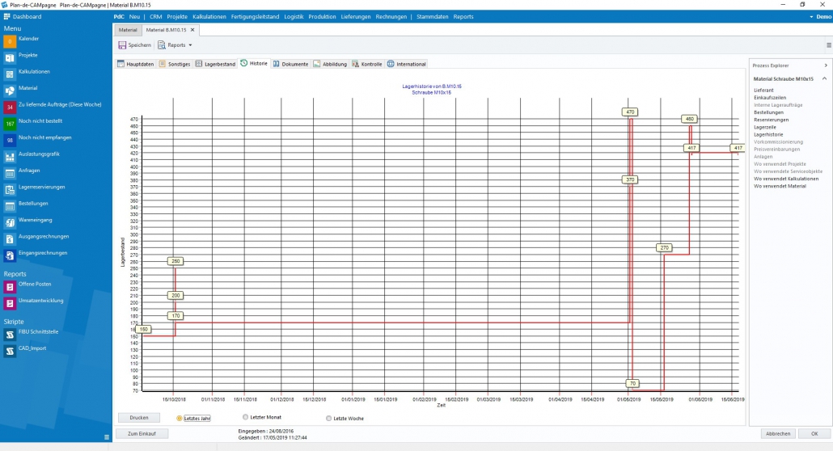Collapse Material Schraube M10x15 section
This screenshot has height=451, width=833.
click(x=824, y=78)
